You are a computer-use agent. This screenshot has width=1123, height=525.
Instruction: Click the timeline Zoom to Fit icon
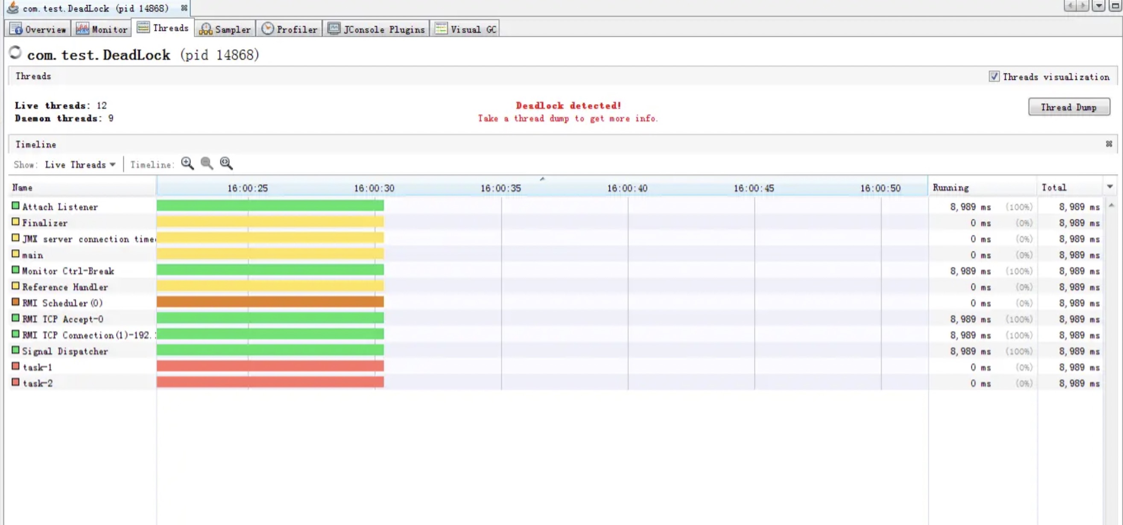tap(226, 163)
